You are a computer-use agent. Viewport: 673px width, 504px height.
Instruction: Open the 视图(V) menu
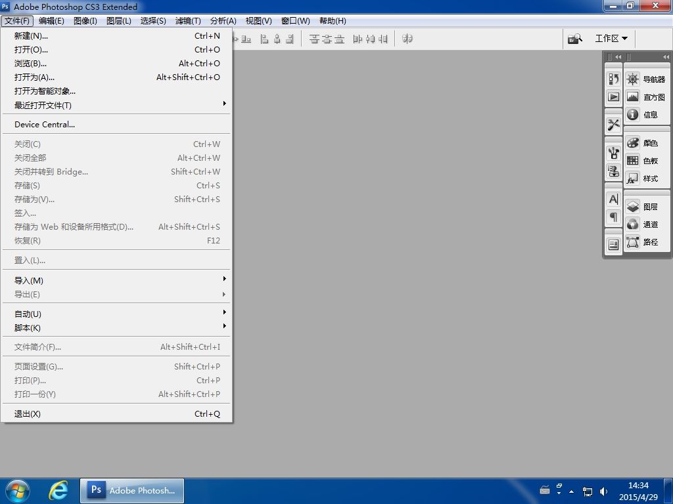point(258,20)
